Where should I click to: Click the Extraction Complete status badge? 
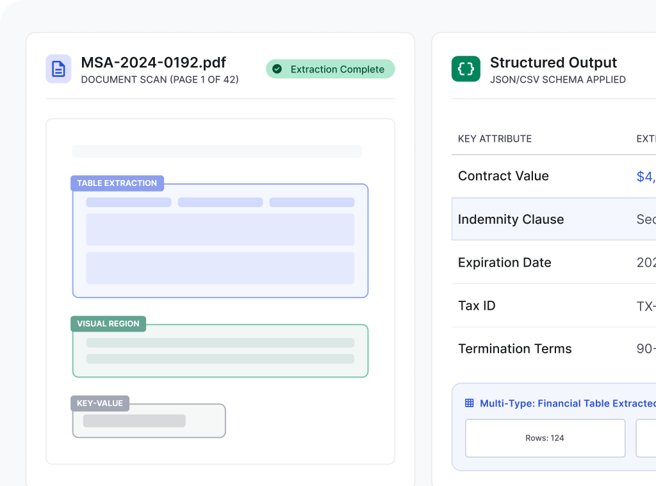tap(330, 69)
